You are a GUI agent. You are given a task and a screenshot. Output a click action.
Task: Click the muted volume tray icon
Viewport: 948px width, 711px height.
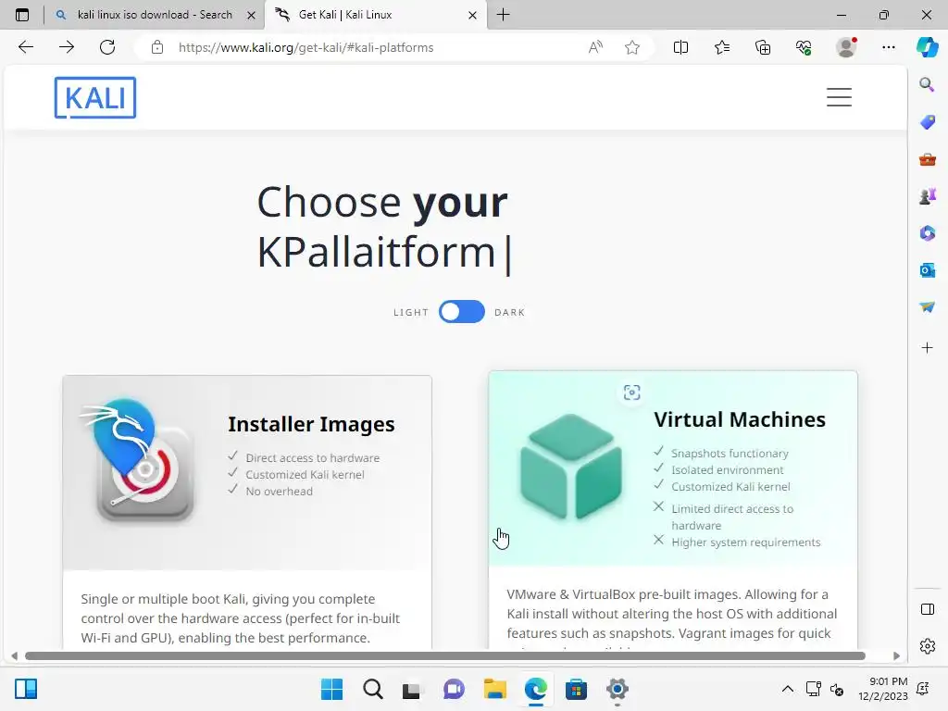point(837,689)
